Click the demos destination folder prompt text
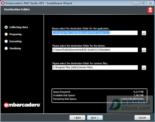This screenshot has width=155, height=122. (x=79, y=46)
